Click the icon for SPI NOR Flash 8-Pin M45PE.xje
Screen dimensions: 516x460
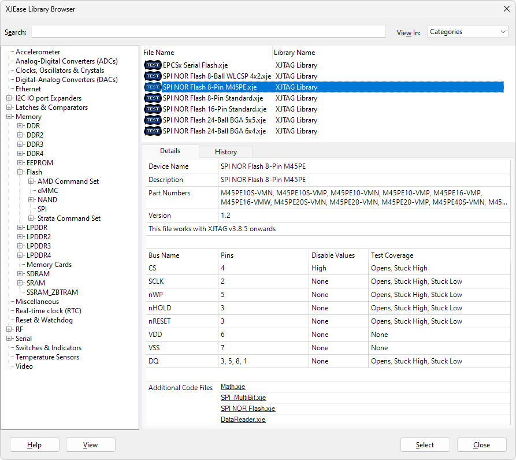(x=153, y=87)
